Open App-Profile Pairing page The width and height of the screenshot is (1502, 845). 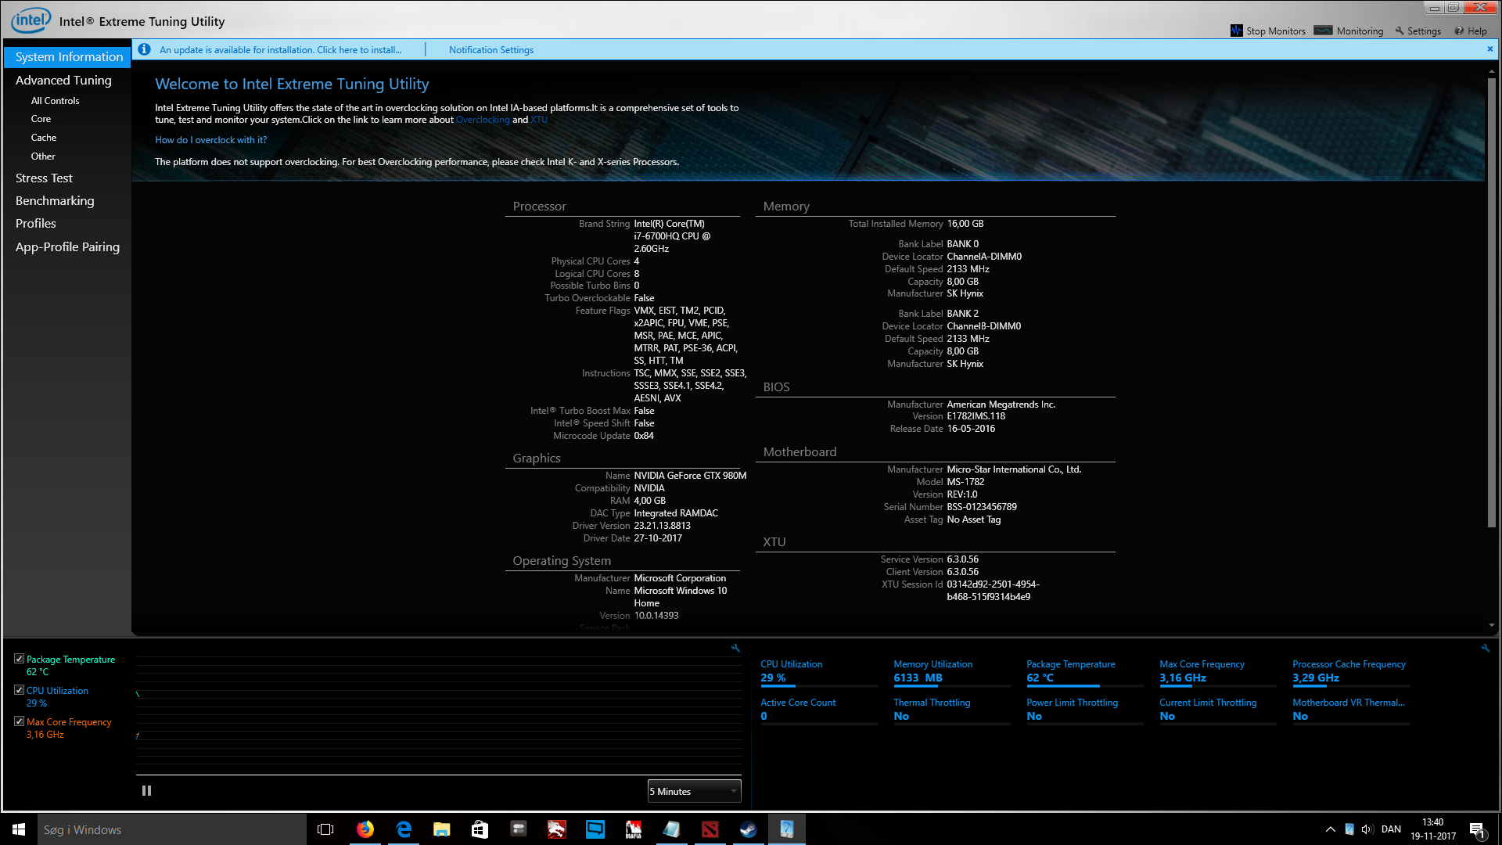(x=67, y=247)
